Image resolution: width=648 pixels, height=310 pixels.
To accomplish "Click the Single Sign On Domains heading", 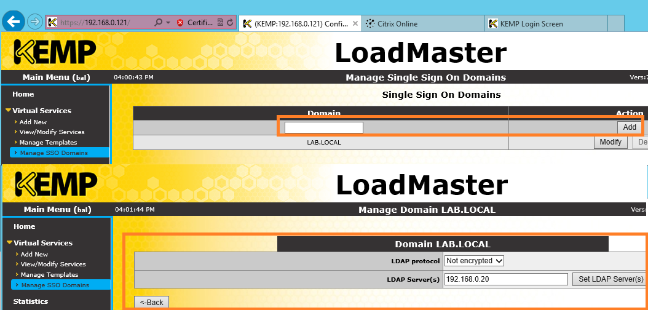I will (441, 95).
